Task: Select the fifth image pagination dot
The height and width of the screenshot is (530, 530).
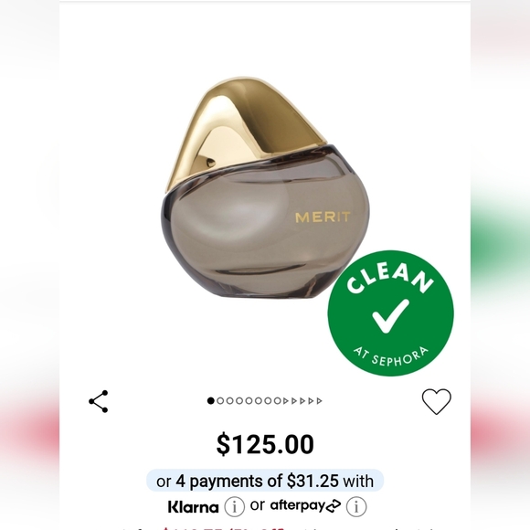Action: (x=249, y=400)
